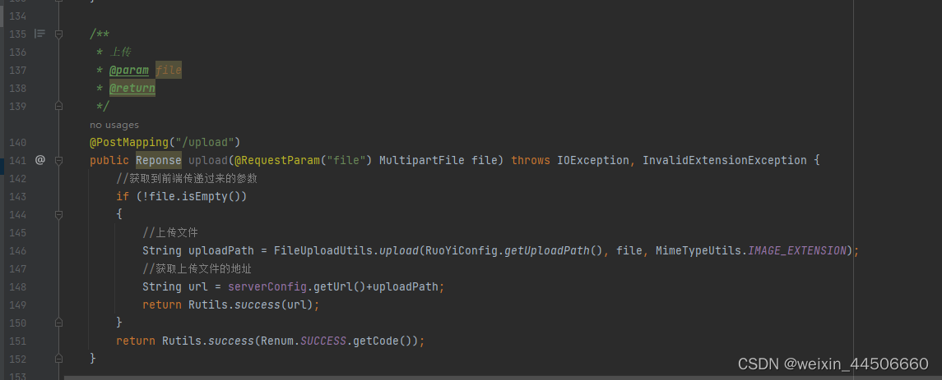This screenshot has height=380, width=942.
Task: Click comment 获取上传文件的地址
Action: [197, 268]
